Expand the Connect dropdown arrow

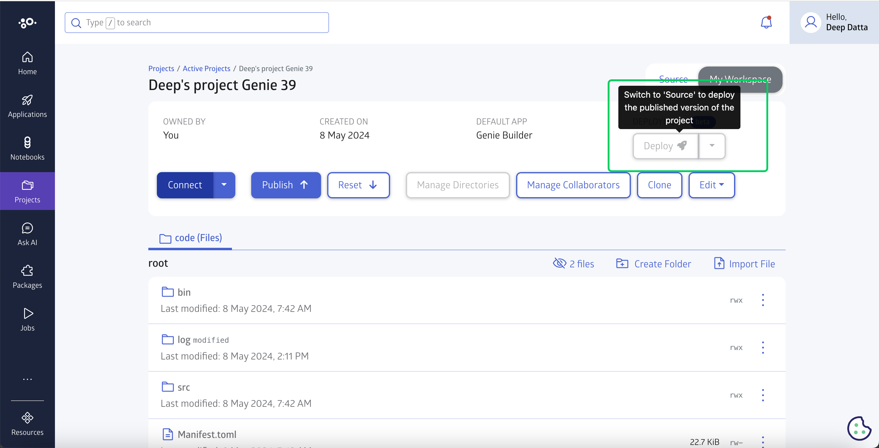tap(224, 185)
